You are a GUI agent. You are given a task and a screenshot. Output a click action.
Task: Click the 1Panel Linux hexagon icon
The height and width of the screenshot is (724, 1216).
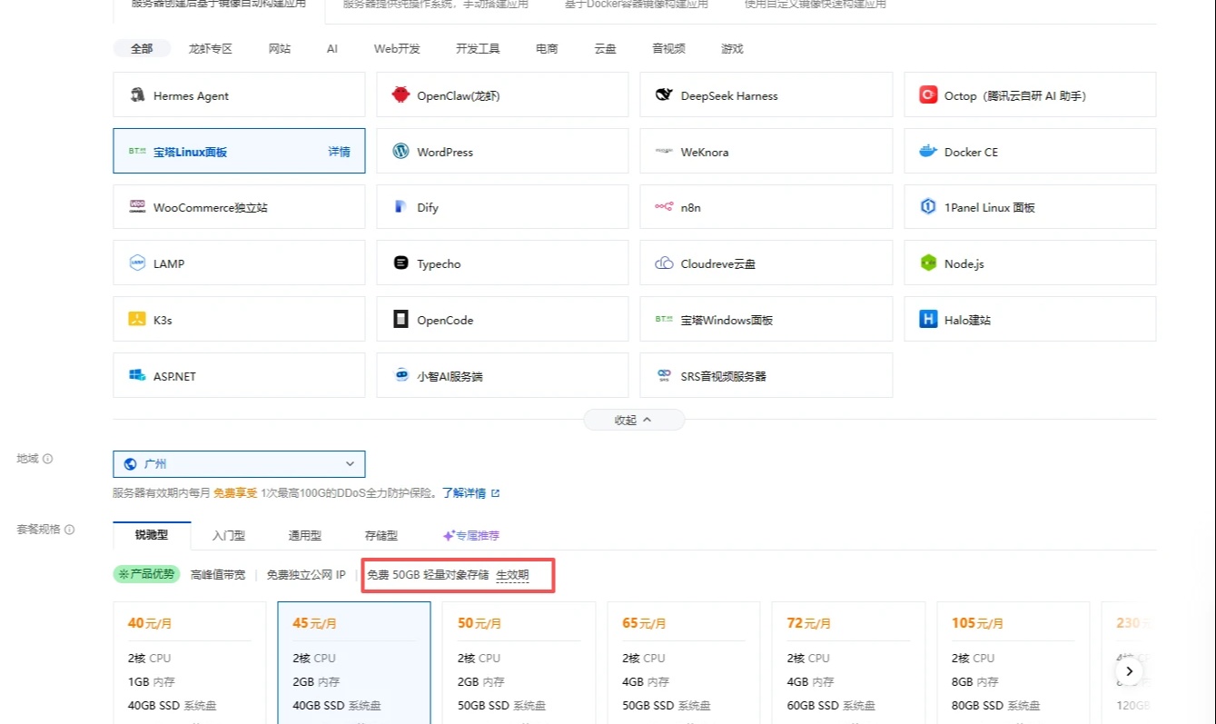tap(928, 207)
